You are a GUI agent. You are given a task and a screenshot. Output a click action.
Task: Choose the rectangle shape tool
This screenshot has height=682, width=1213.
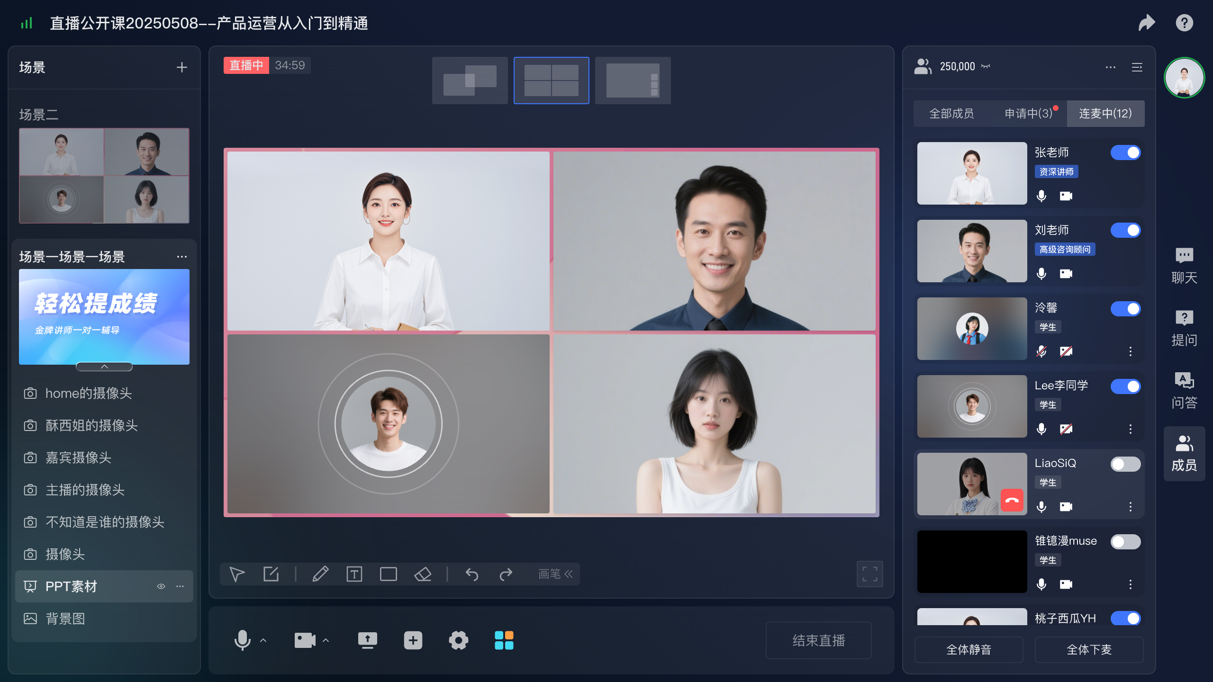(389, 574)
